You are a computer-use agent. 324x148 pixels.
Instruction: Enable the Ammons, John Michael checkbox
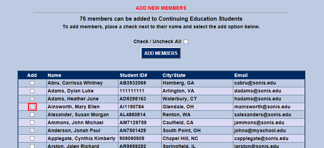[32, 123]
